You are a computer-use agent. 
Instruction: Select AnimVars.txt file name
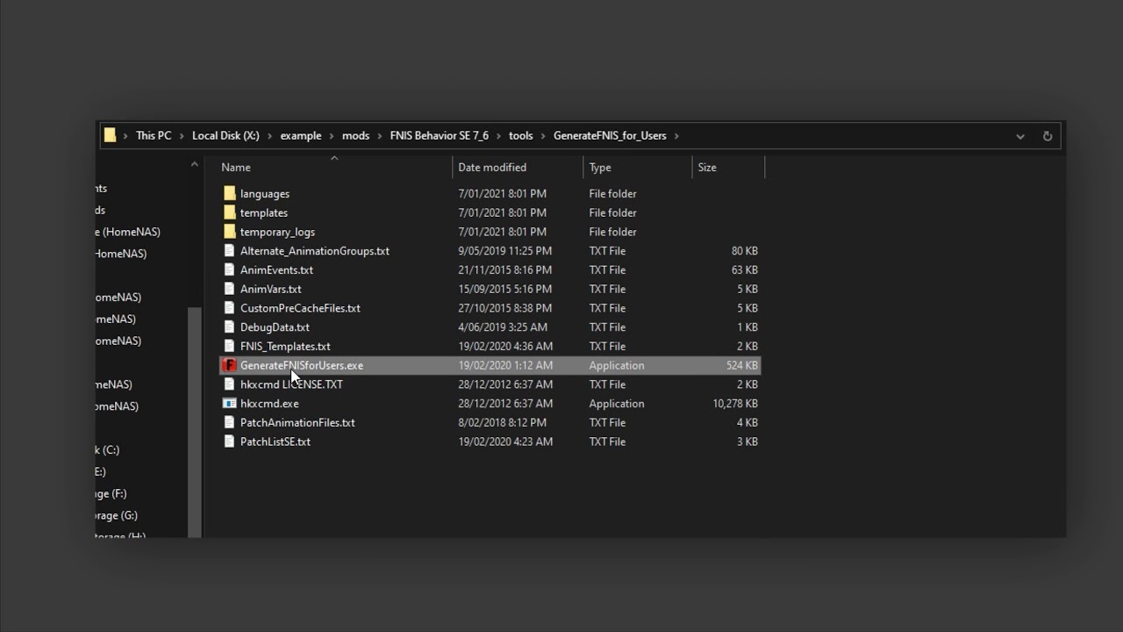click(x=271, y=290)
